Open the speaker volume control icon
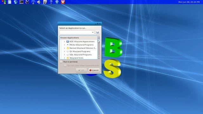 [x=39, y=2]
